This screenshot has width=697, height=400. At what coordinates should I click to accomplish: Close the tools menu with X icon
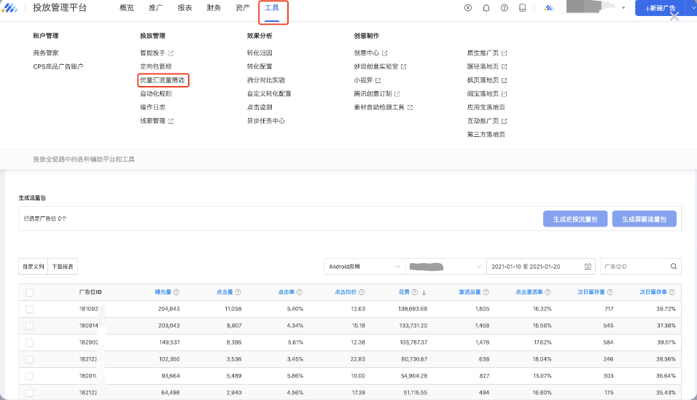674,16
